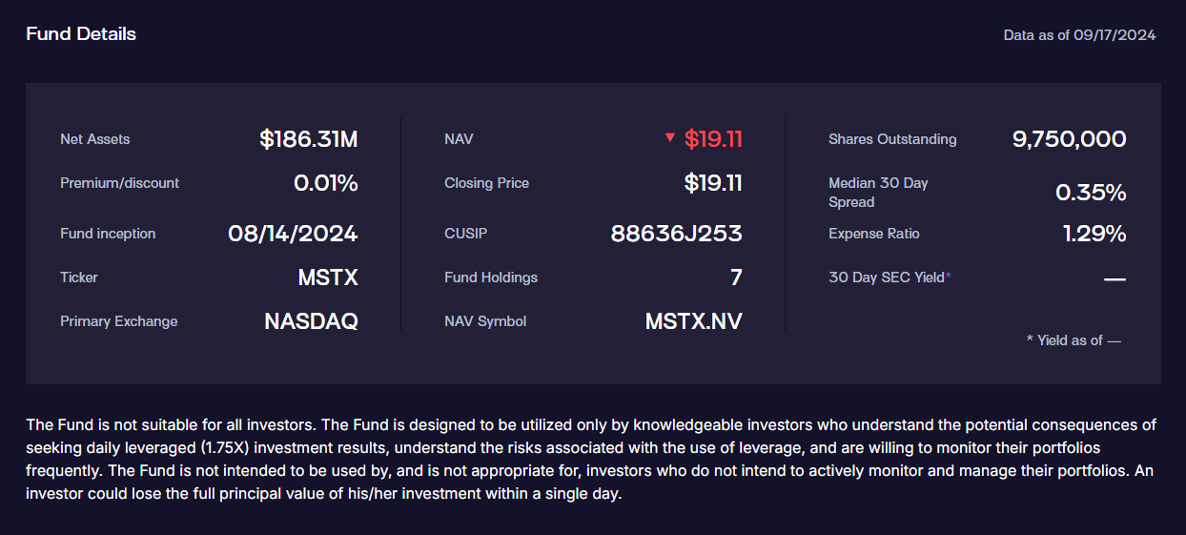Click the Yield as of footnote

(x=1074, y=340)
